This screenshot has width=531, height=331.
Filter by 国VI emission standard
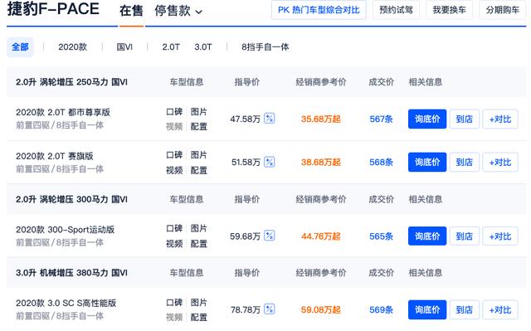pyautogui.click(x=124, y=46)
